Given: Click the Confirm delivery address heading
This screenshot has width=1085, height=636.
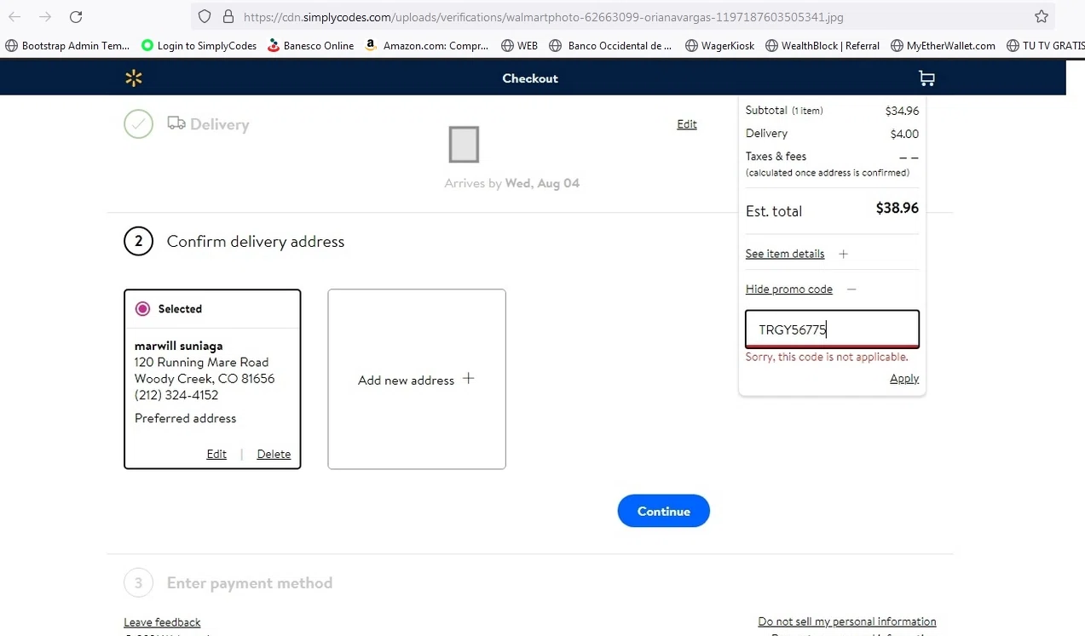Looking at the screenshot, I should tap(256, 242).
